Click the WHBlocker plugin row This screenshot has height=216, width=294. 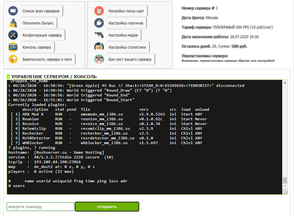point(106,143)
